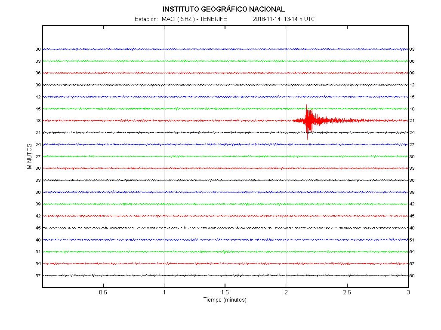Click the 1.5 tick label on the time axis
The height and width of the screenshot is (330, 441).
[225, 293]
